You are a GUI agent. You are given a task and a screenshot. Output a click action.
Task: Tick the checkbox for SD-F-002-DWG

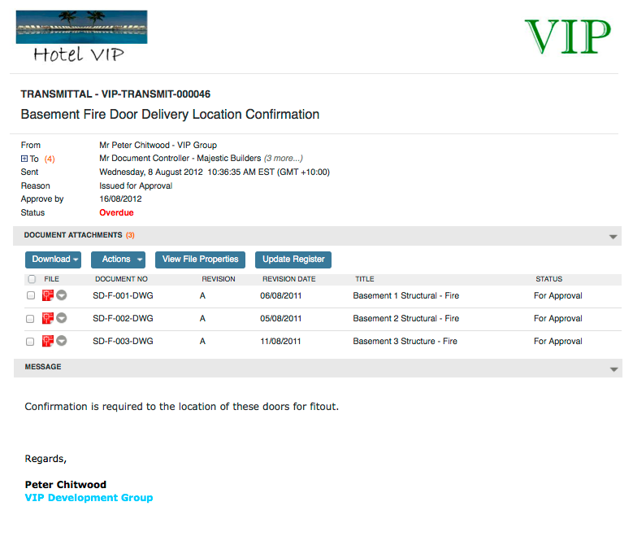point(31,318)
